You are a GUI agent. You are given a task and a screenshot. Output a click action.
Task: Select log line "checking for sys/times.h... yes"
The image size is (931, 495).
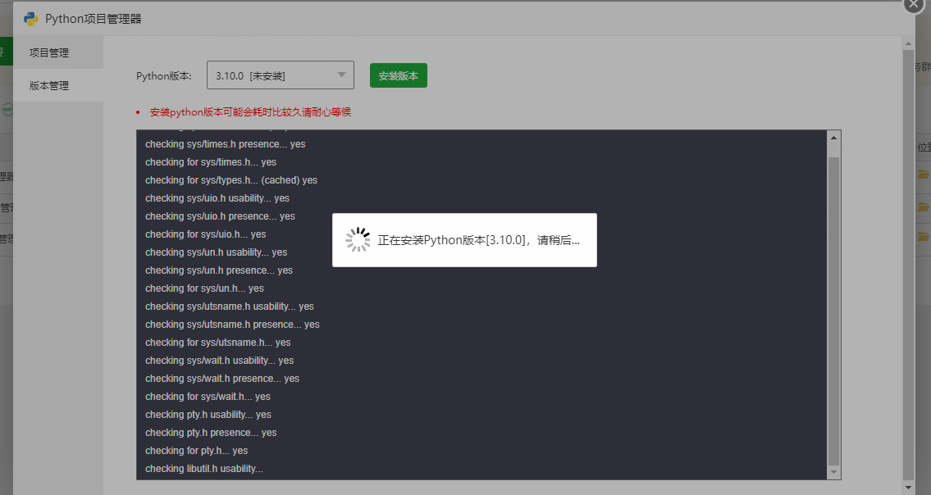coord(211,162)
